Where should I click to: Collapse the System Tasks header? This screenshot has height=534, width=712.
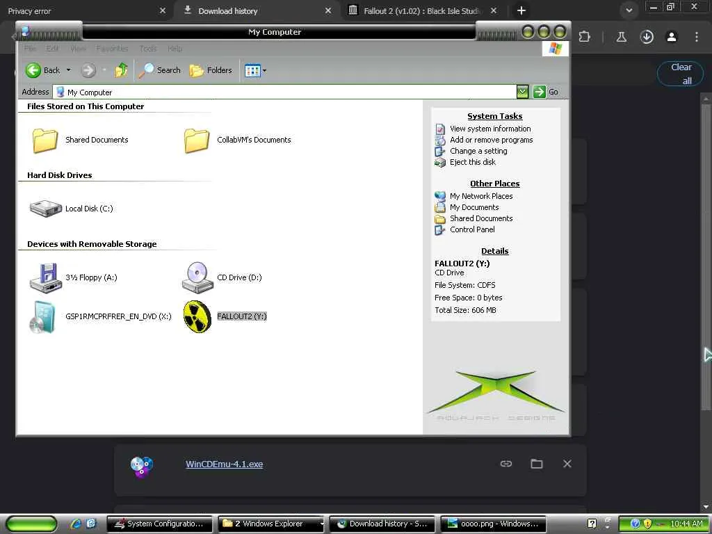coord(495,116)
